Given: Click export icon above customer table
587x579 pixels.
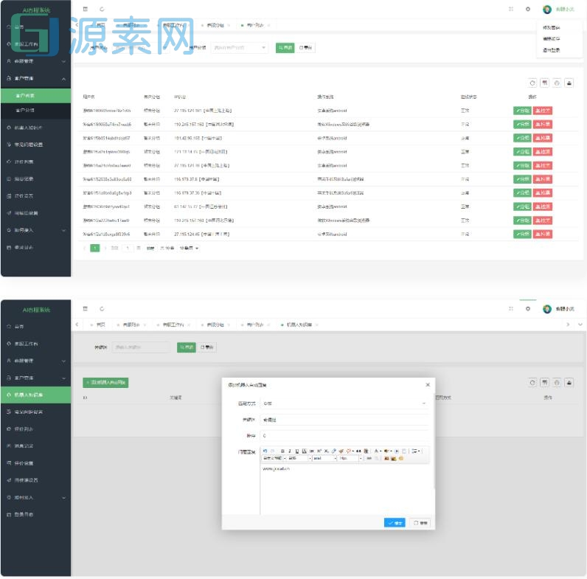Looking at the screenshot, I should (557, 83).
